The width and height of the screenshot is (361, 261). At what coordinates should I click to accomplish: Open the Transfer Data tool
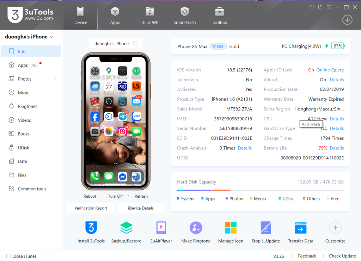[x=300, y=232]
